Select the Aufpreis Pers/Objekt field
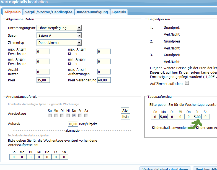Viewport: 217px width, 170px height. click(73, 124)
